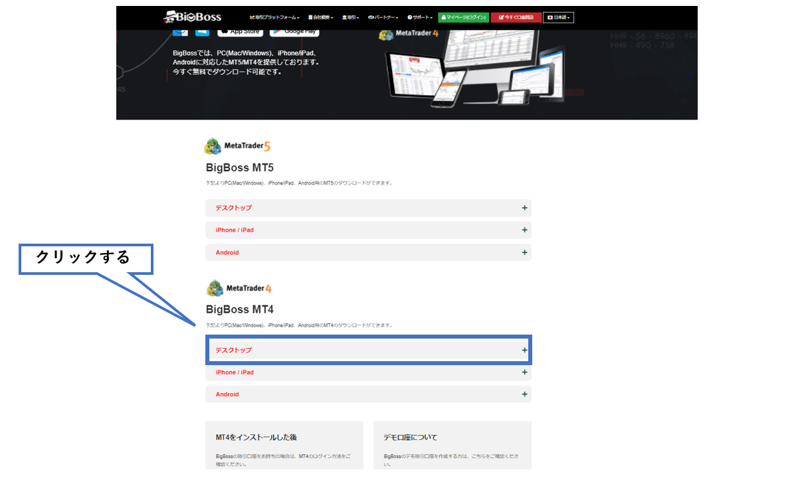Open the 日本語 language dropdown
802x478 pixels.
click(x=558, y=17)
